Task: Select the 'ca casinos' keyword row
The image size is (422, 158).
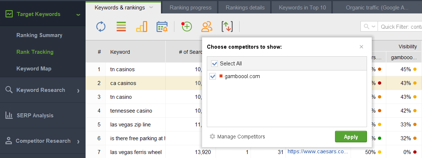Action: pos(123,83)
